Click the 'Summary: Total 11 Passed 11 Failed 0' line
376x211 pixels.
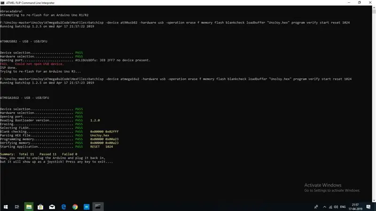tap(39, 154)
